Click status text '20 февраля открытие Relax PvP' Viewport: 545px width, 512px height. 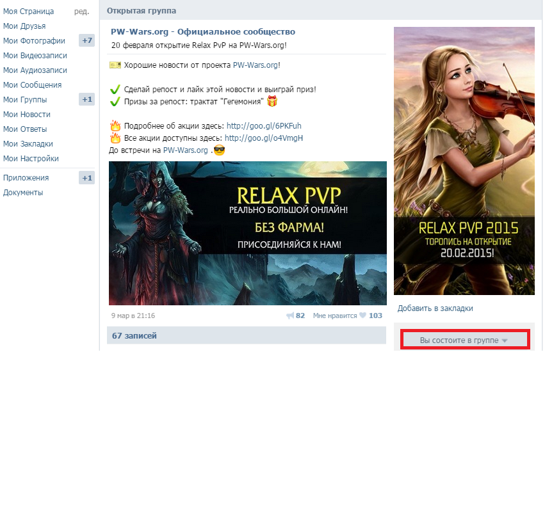tap(199, 45)
